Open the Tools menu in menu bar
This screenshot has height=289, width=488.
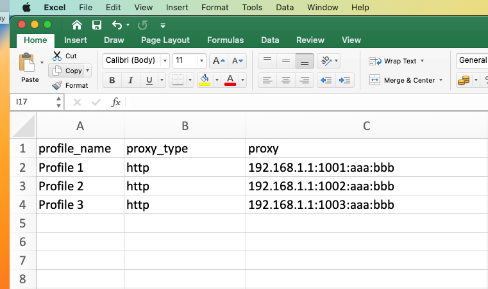tap(253, 7)
